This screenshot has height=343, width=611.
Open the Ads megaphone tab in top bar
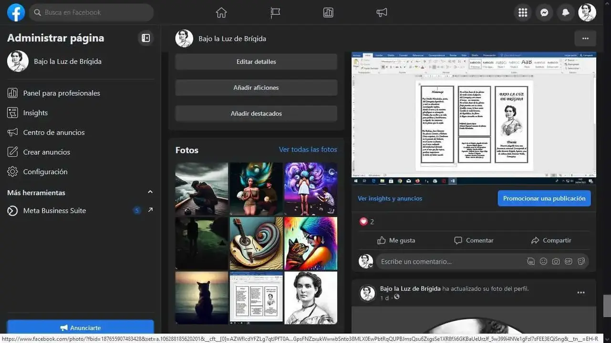pos(382,13)
